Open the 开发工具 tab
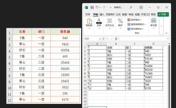This screenshot has height=108, width=176. click(x=145, y=14)
